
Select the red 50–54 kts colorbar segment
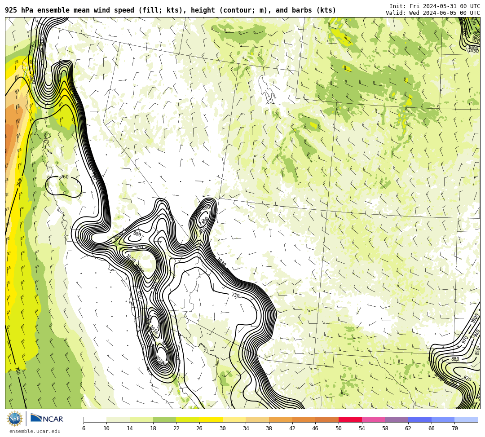click(350, 419)
